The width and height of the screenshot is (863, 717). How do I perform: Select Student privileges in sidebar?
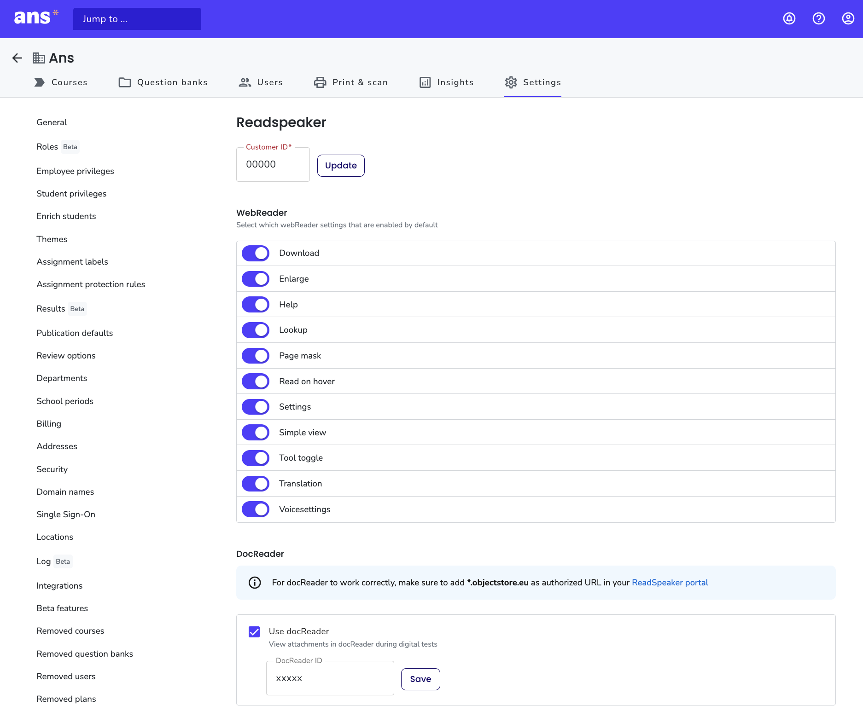(x=71, y=194)
